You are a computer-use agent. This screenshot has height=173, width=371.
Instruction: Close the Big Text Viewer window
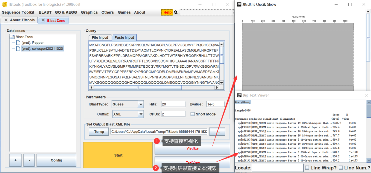click(x=367, y=95)
